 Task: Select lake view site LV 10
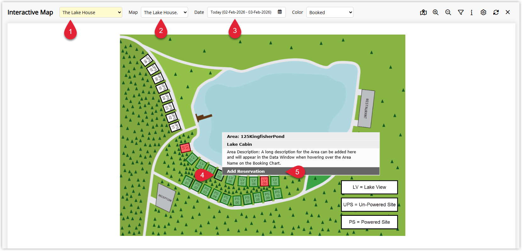(x=275, y=181)
